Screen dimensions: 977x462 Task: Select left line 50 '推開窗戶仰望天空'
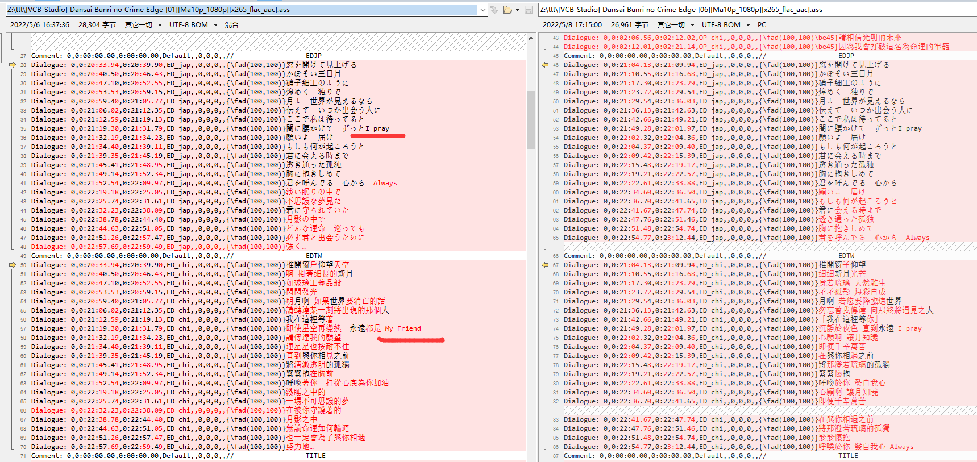click(278, 265)
